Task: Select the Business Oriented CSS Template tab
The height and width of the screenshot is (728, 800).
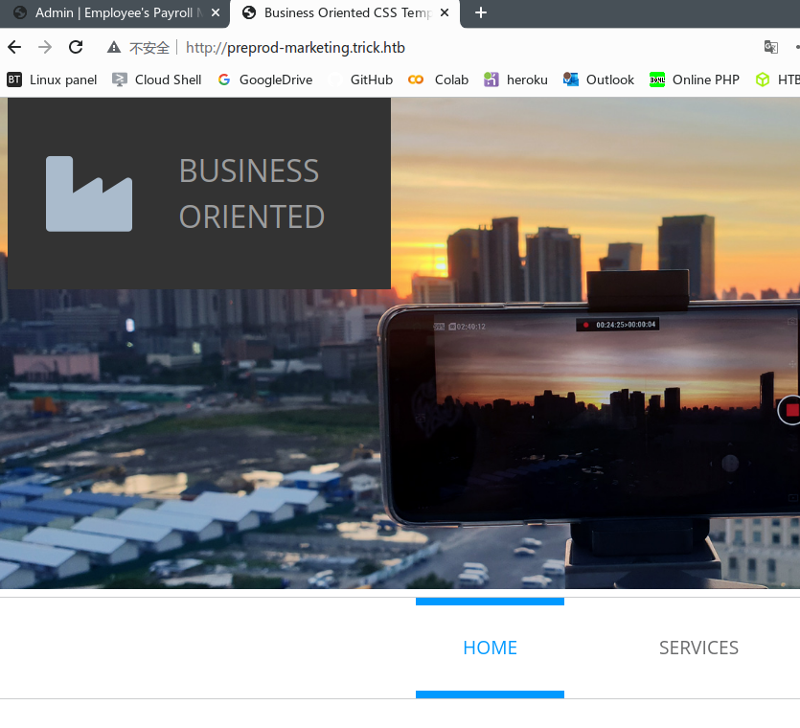Action: (x=340, y=12)
